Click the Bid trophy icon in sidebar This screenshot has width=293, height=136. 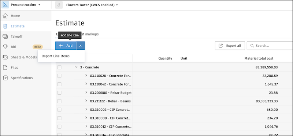coord(5,47)
